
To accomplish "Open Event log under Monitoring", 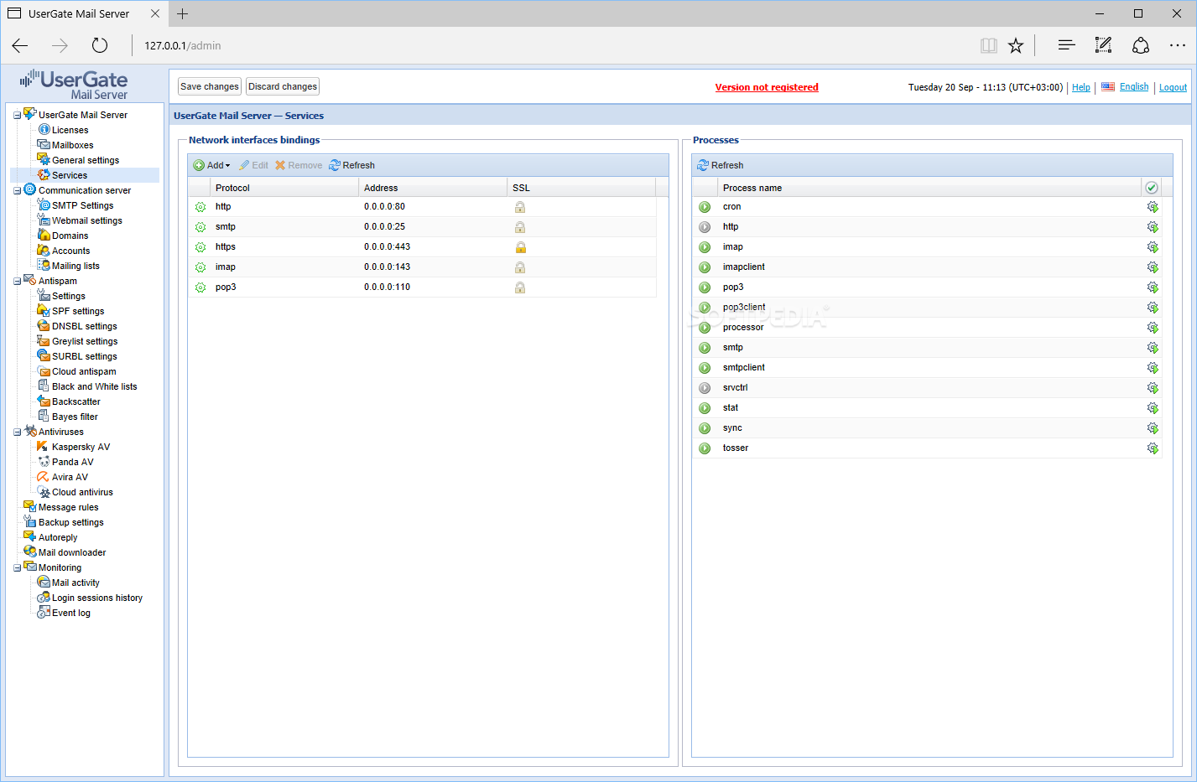I will (x=70, y=613).
